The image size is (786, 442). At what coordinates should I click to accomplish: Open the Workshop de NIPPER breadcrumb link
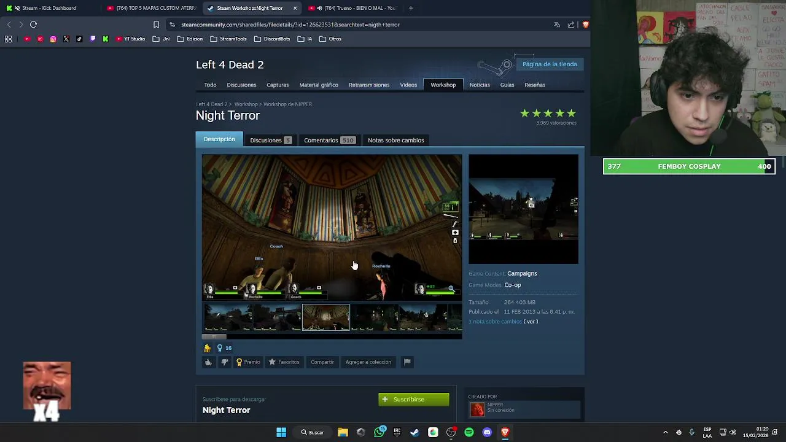coord(288,104)
